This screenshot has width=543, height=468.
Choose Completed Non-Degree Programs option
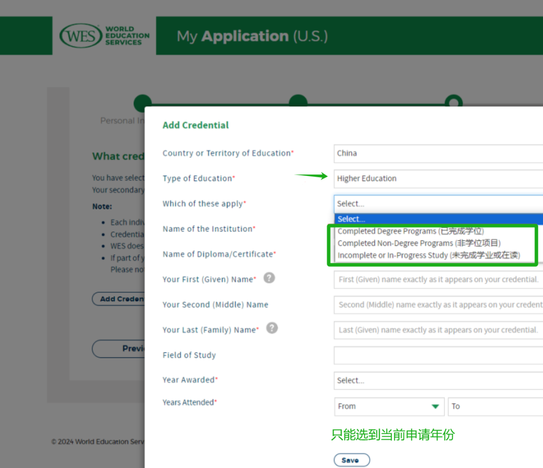(419, 244)
